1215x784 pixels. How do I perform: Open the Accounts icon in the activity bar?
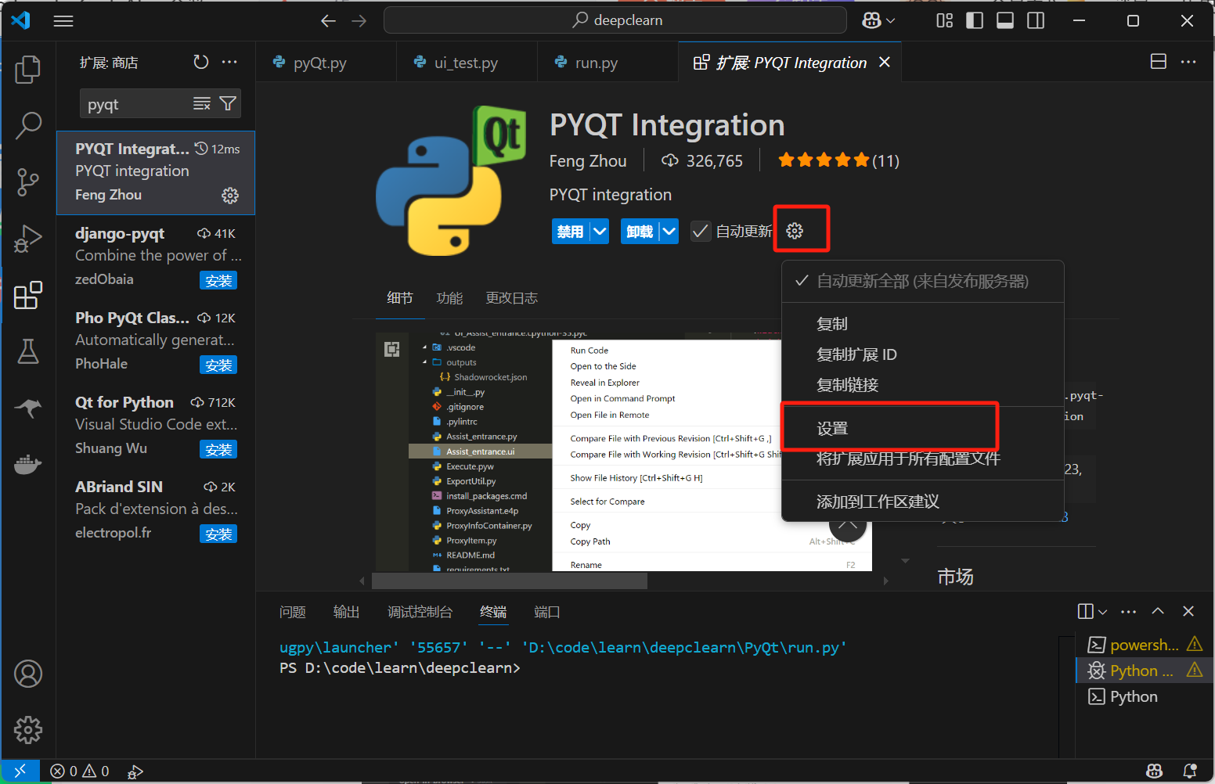(28, 673)
